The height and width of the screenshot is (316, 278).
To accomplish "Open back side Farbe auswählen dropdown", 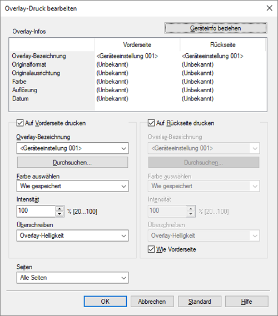I will pyautogui.click(x=203, y=186).
